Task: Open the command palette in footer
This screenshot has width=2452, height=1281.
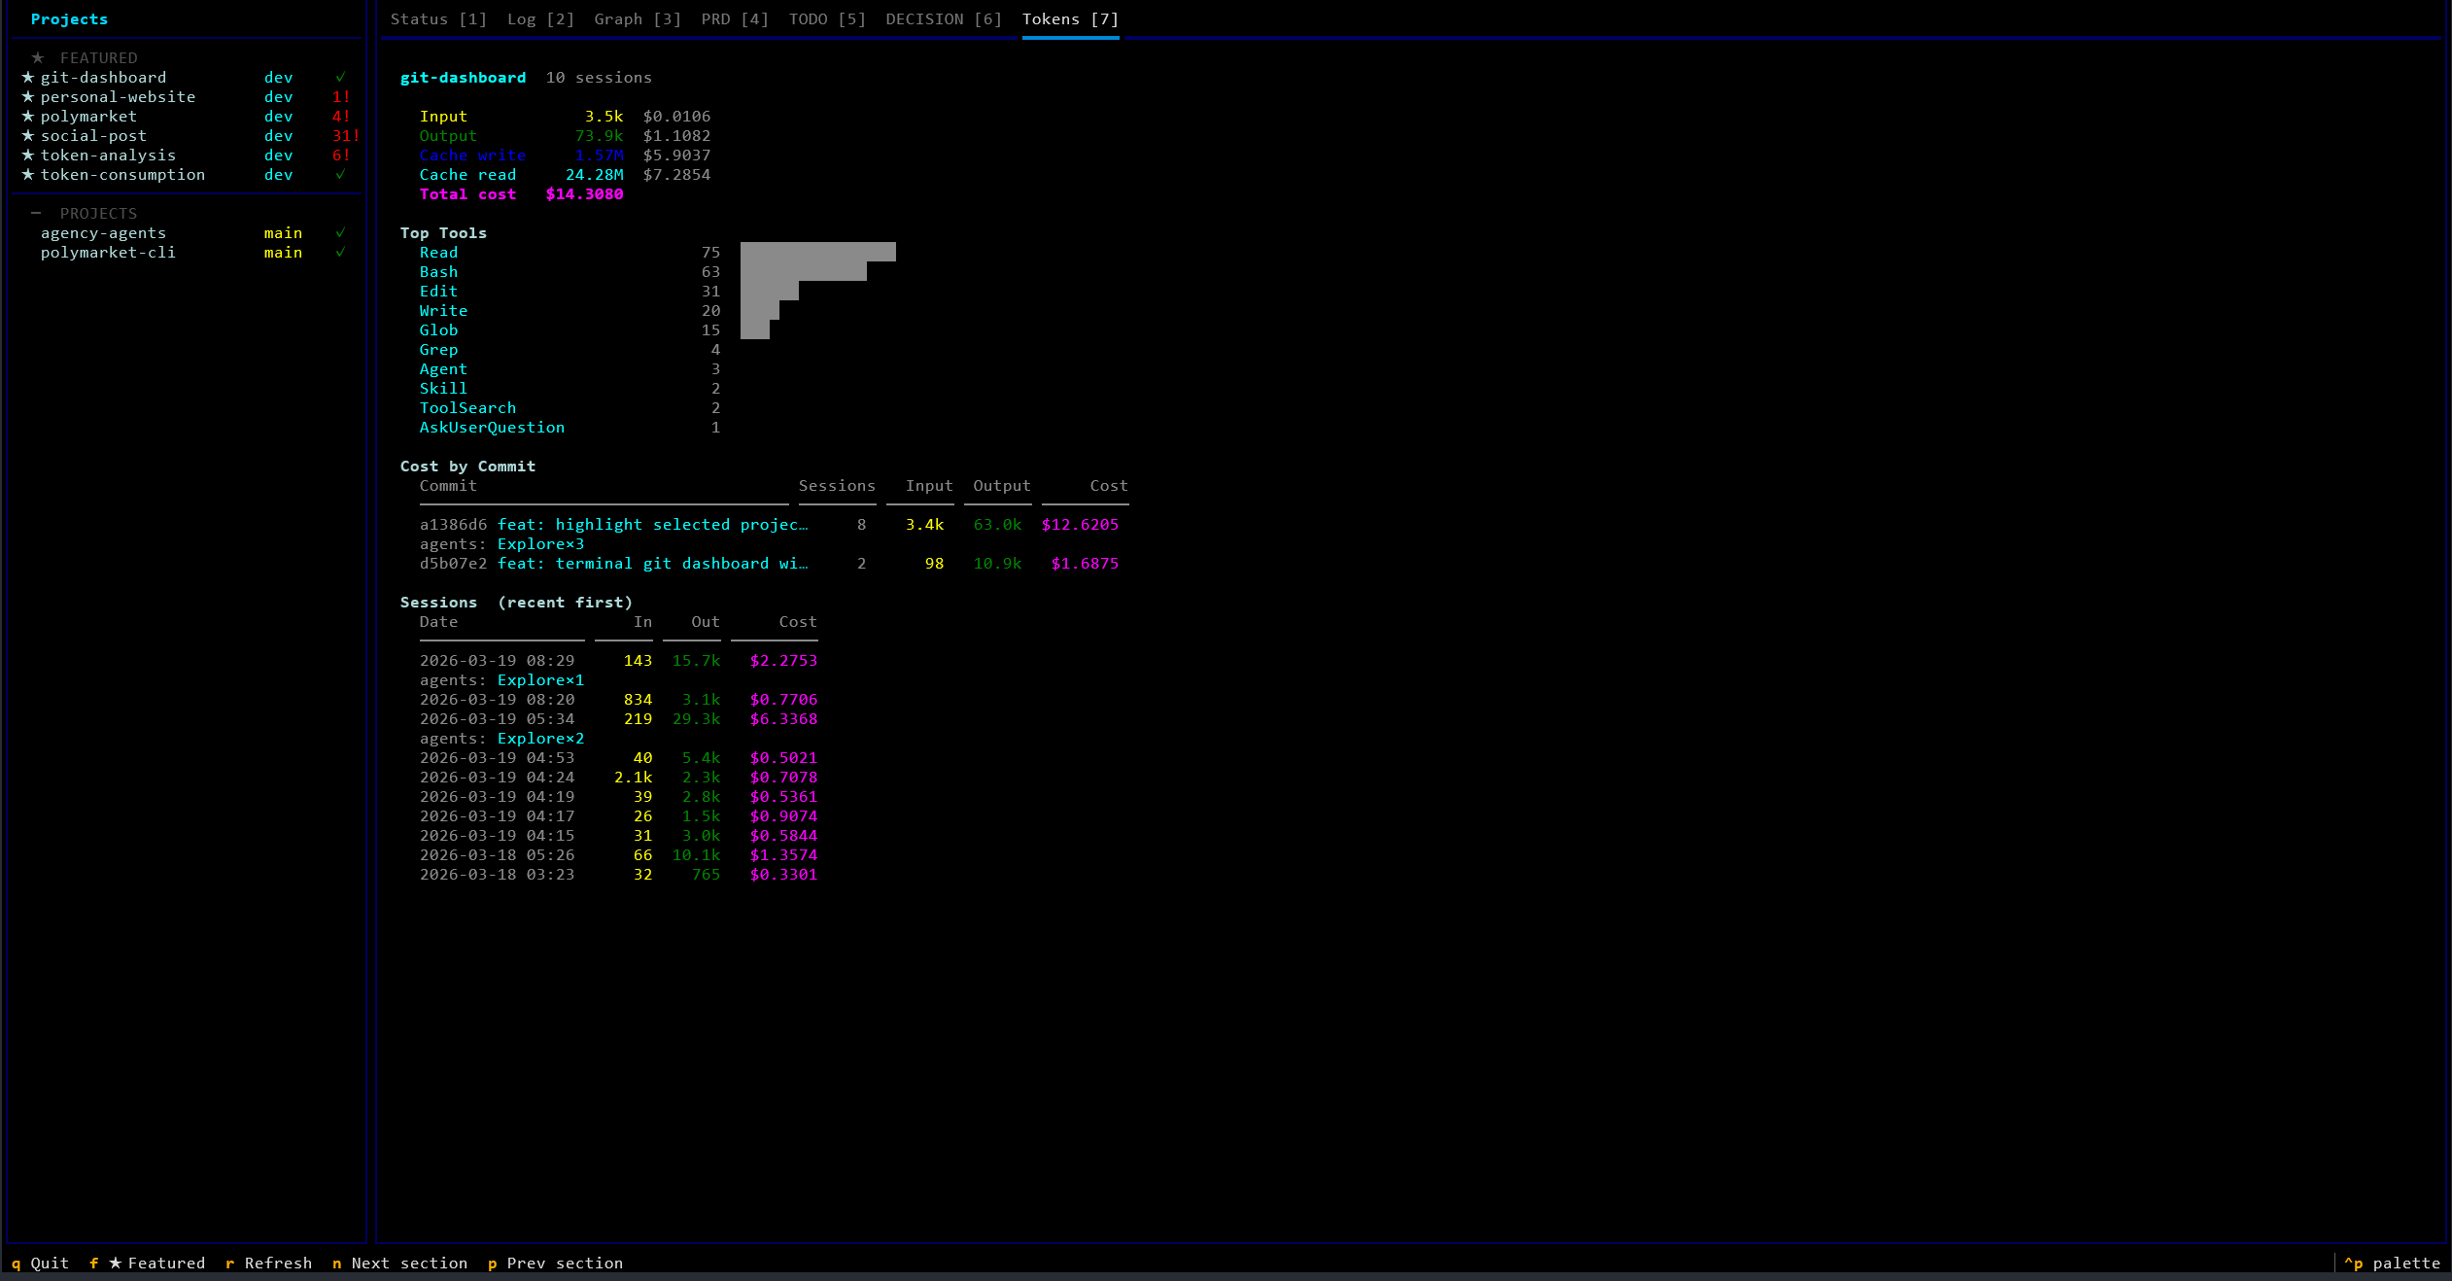Action: [2393, 1264]
